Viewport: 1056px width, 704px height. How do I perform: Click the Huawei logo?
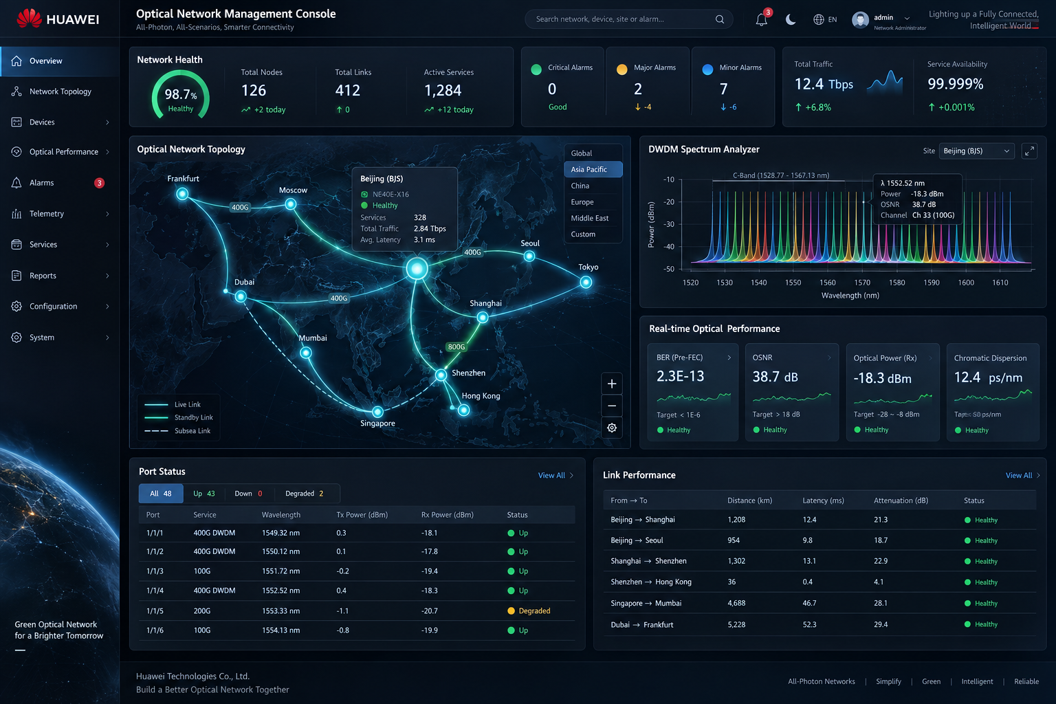(x=58, y=19)
